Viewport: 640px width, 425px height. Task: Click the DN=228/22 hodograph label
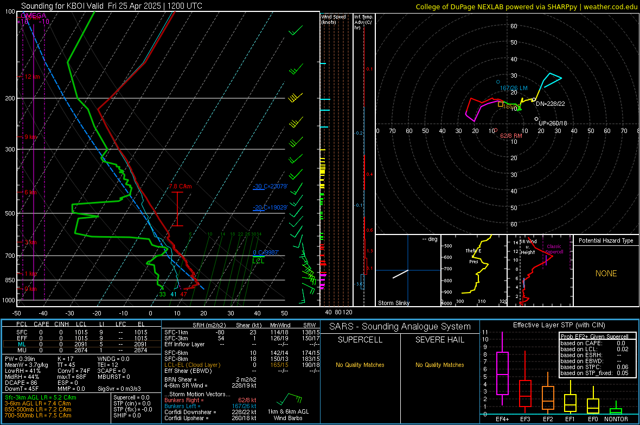coord(550,104)
